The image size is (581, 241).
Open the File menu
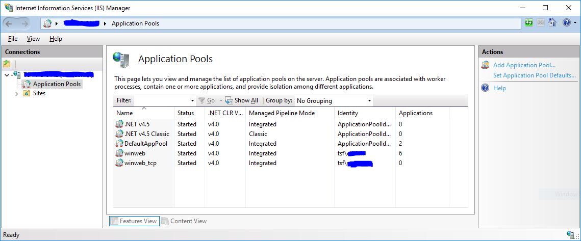pos(13,39)
